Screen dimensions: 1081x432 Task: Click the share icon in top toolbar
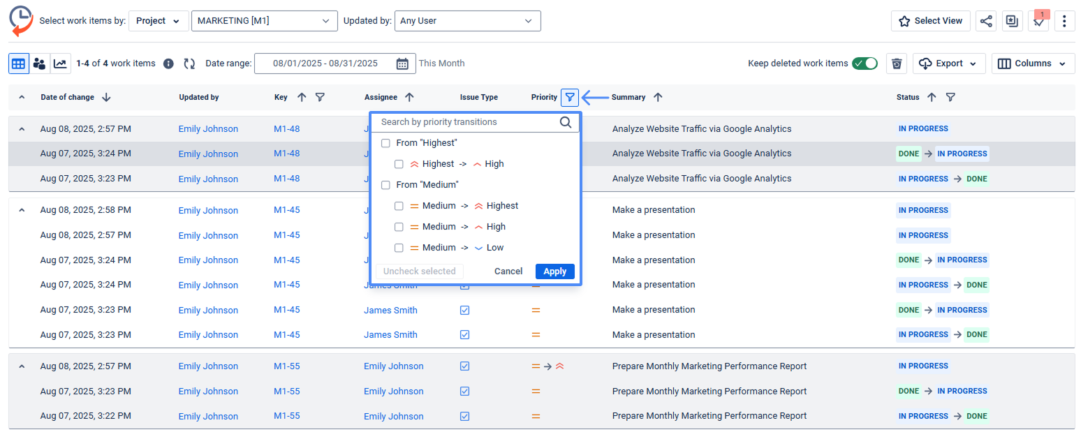click(986, 21)
